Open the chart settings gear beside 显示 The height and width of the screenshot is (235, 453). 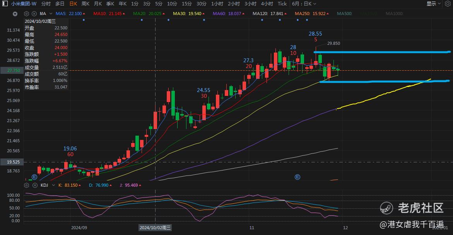click(x=448, y=4)
